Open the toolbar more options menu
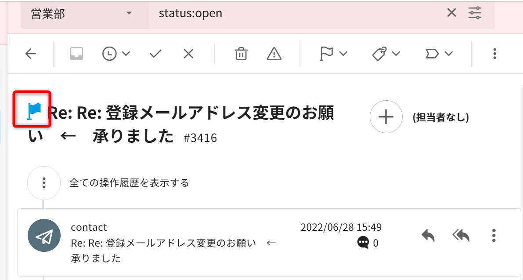The height and width of the screenshot is (280, 523). click(494, 54)
